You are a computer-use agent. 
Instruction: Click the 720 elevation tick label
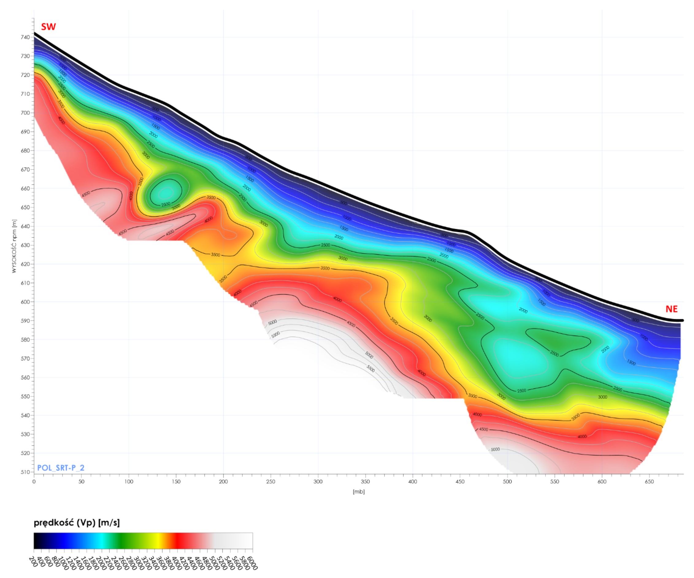pos(25,75)
